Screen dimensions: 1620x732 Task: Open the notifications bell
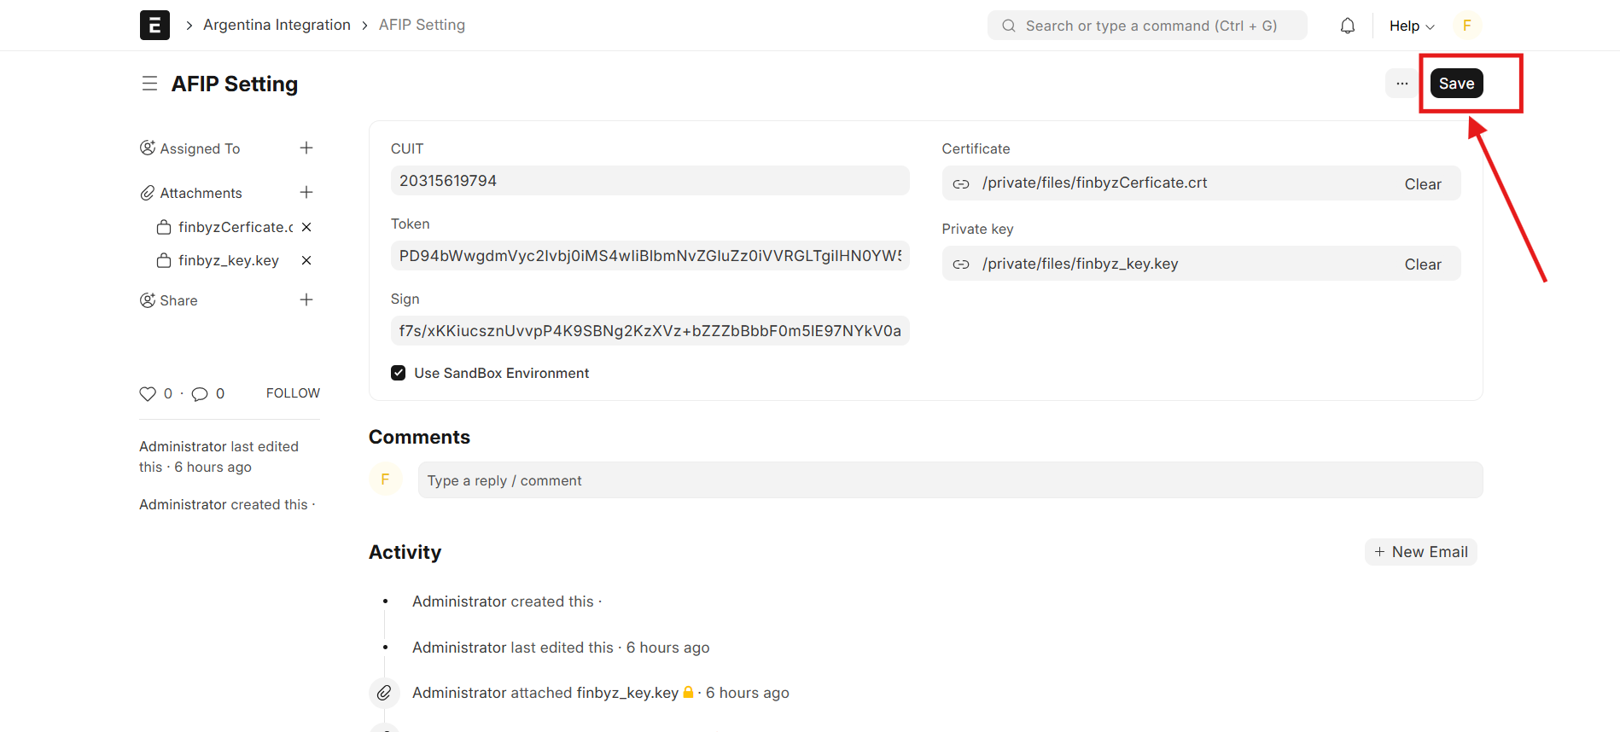[1347, 26]
